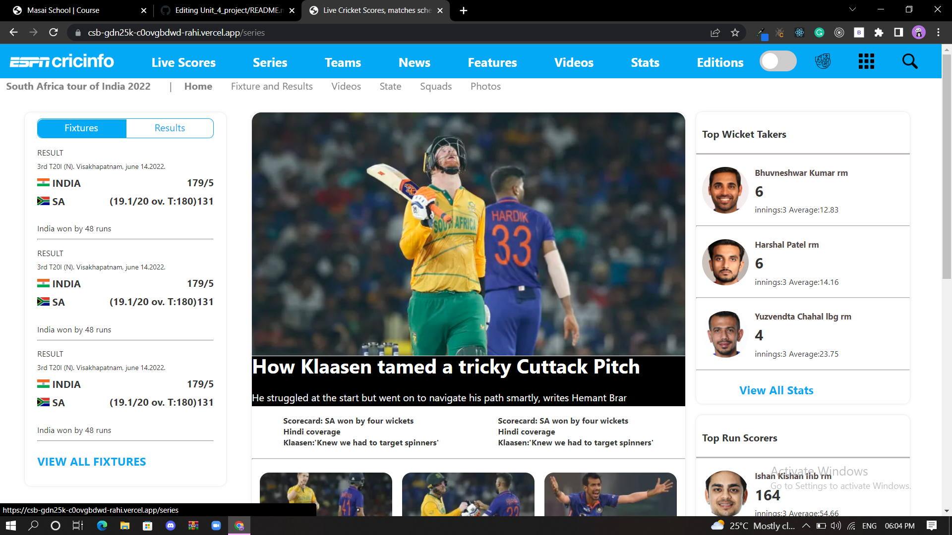Click VIEW ALL FIXTURES

click(91, 461)
